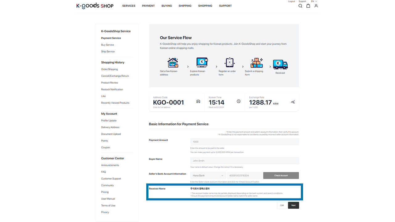The image size is (395, 222).
Task: Open User Manual page
Action: coord(108,199)
